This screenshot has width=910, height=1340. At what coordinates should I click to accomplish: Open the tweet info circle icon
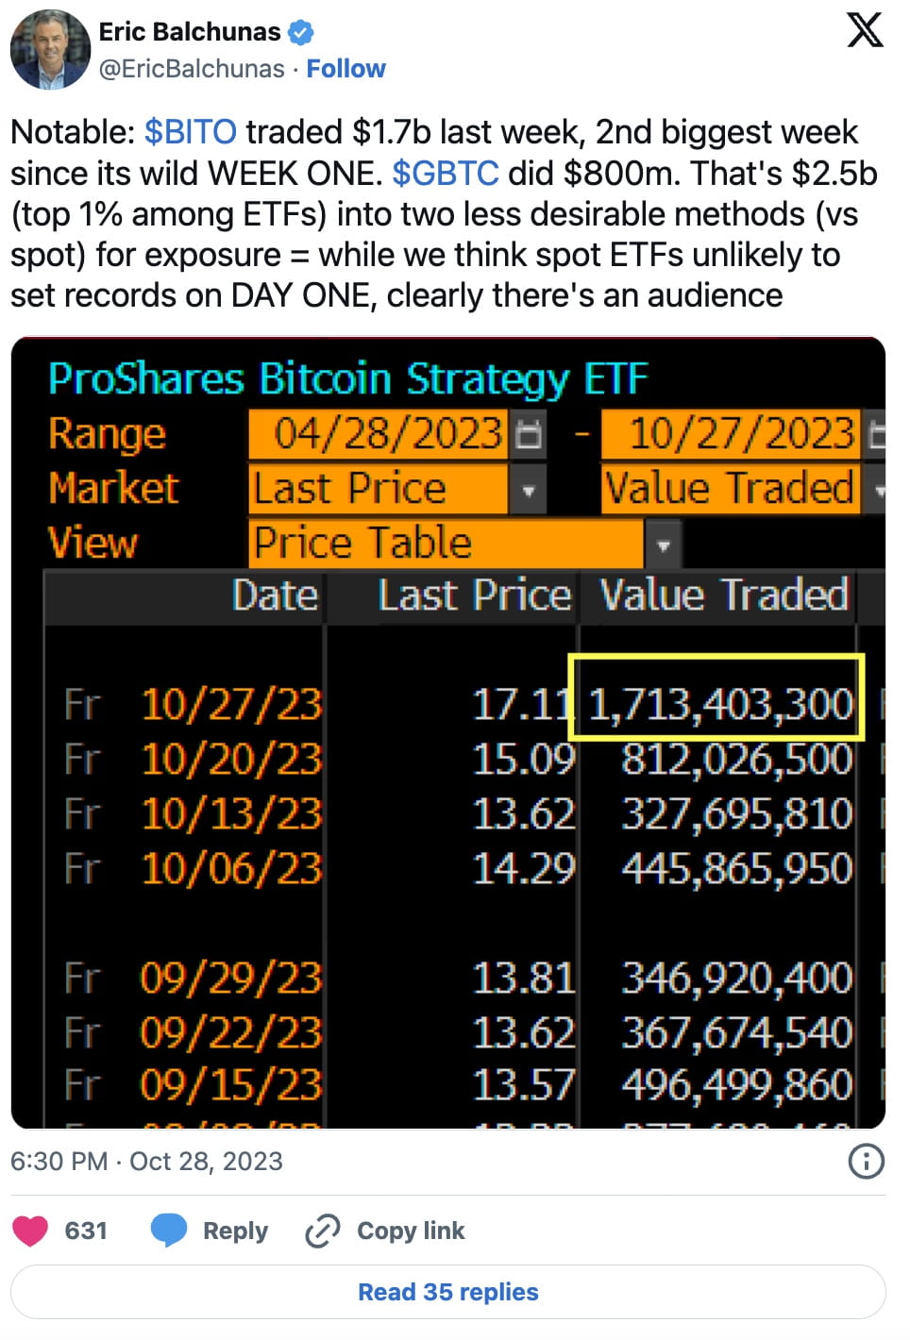(865, 1163)
